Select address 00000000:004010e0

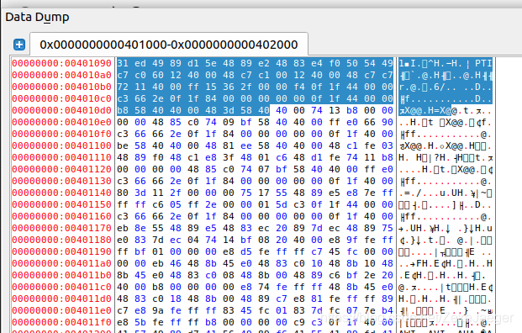62,122
